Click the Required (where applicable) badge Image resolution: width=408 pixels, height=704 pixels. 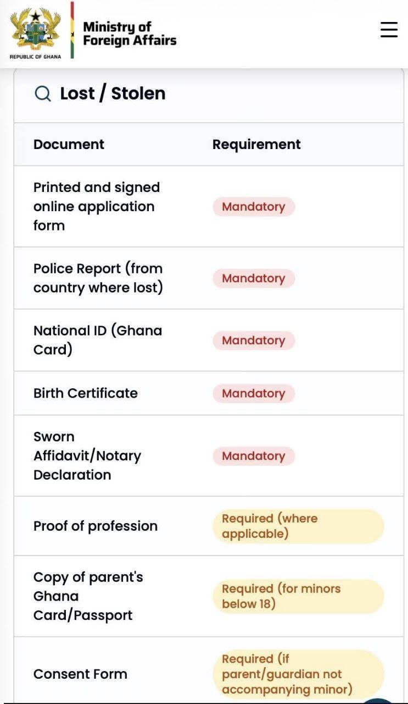click(298, 526)
